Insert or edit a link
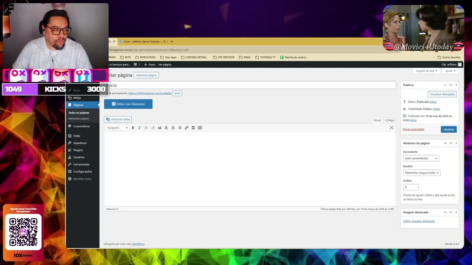Screen dimensions: 472x265 187,128
